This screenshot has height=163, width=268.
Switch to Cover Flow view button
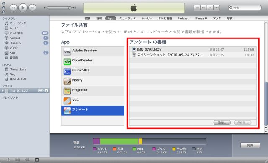pyautogui.click(x=216, y=8)
